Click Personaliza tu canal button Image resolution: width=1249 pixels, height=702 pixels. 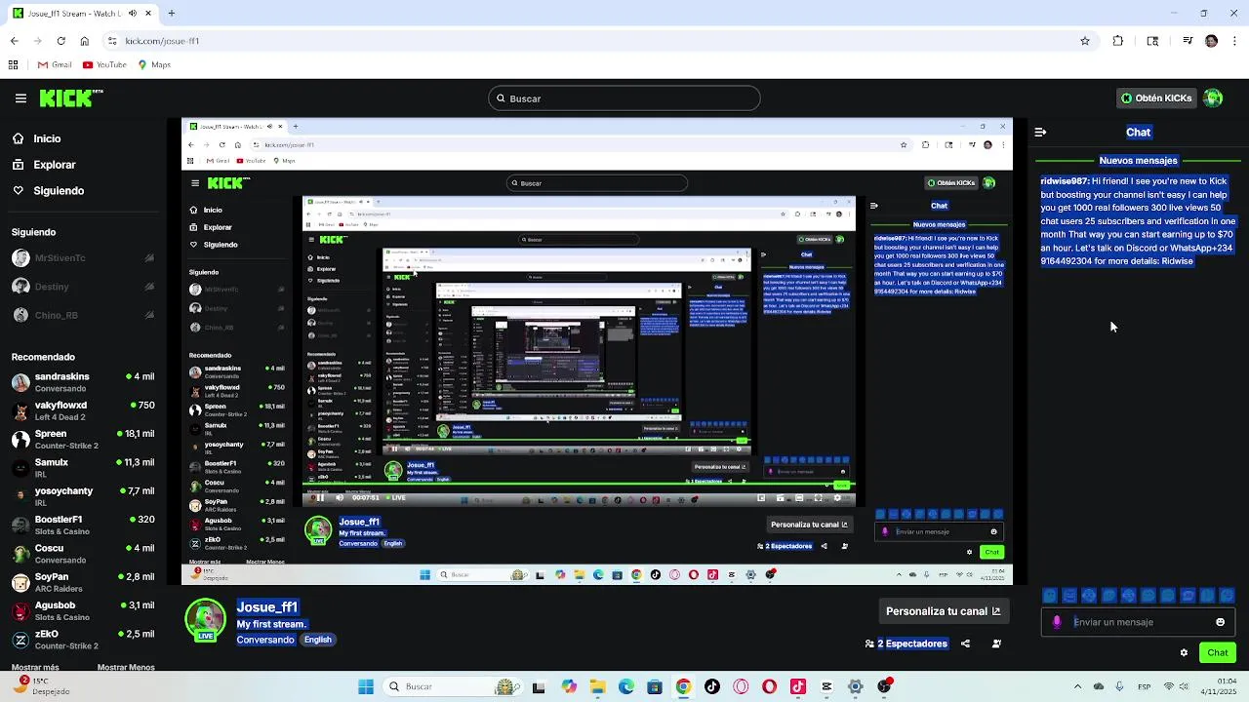(943, 611)
